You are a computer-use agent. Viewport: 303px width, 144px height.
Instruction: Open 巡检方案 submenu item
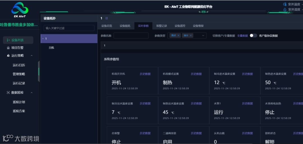[x=19, y=111]
